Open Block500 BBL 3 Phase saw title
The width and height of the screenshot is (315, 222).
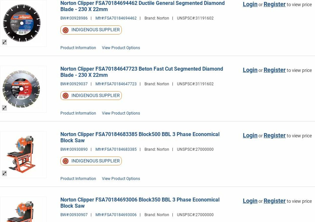(140, 137)
